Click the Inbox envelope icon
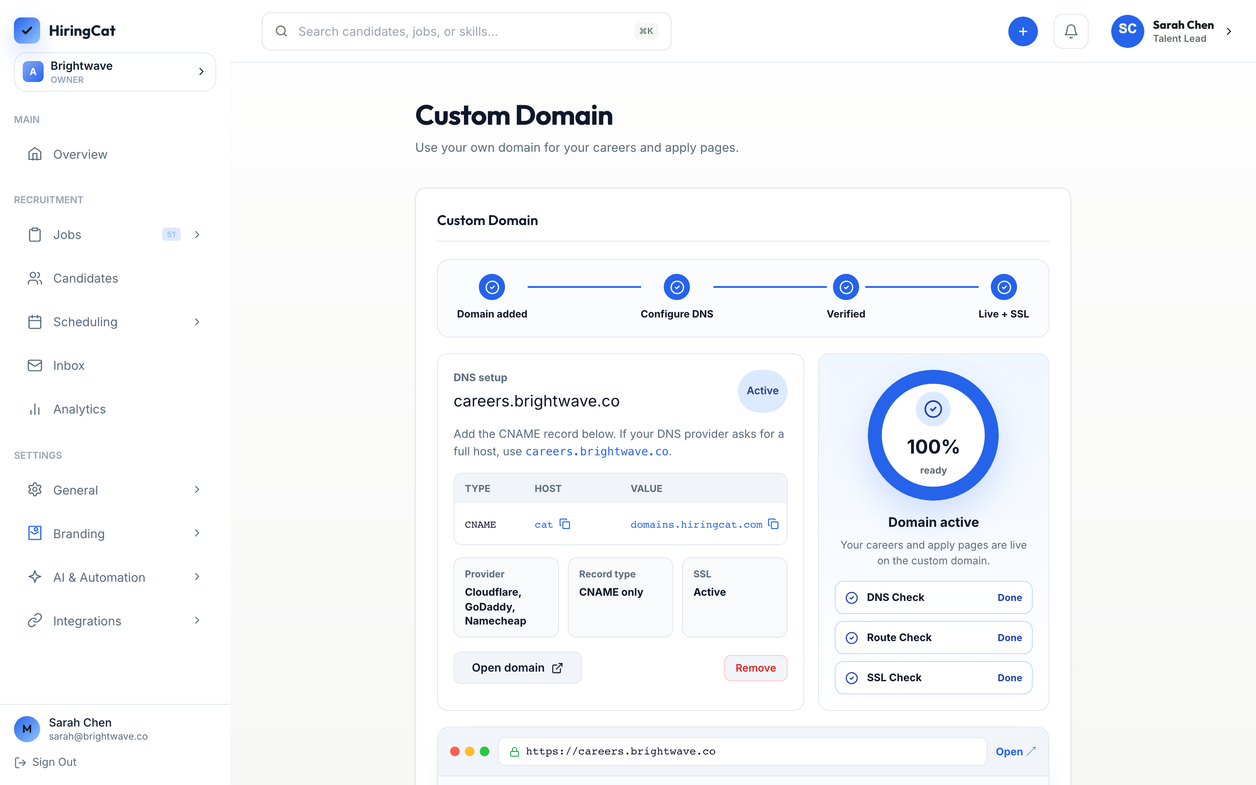 coord(35,365)
